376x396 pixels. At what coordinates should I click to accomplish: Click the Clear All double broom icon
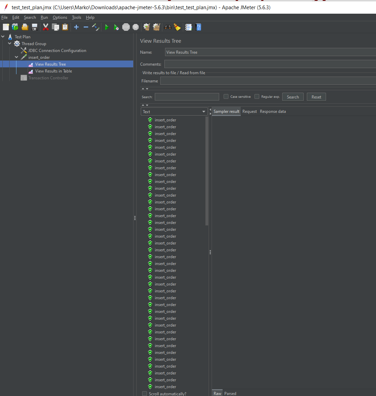(156, 27)
